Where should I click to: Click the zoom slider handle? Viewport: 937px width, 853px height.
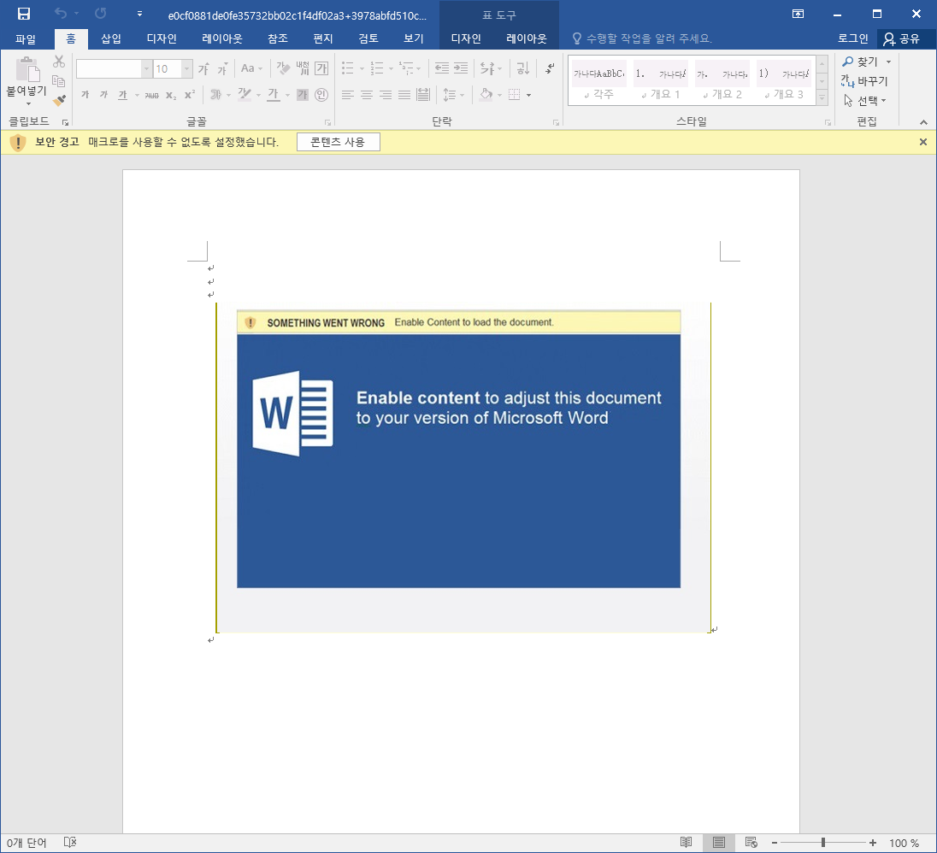823,842
